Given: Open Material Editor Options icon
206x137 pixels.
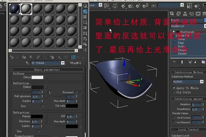Looking at the screenshot, I should (x=85, y=39).
